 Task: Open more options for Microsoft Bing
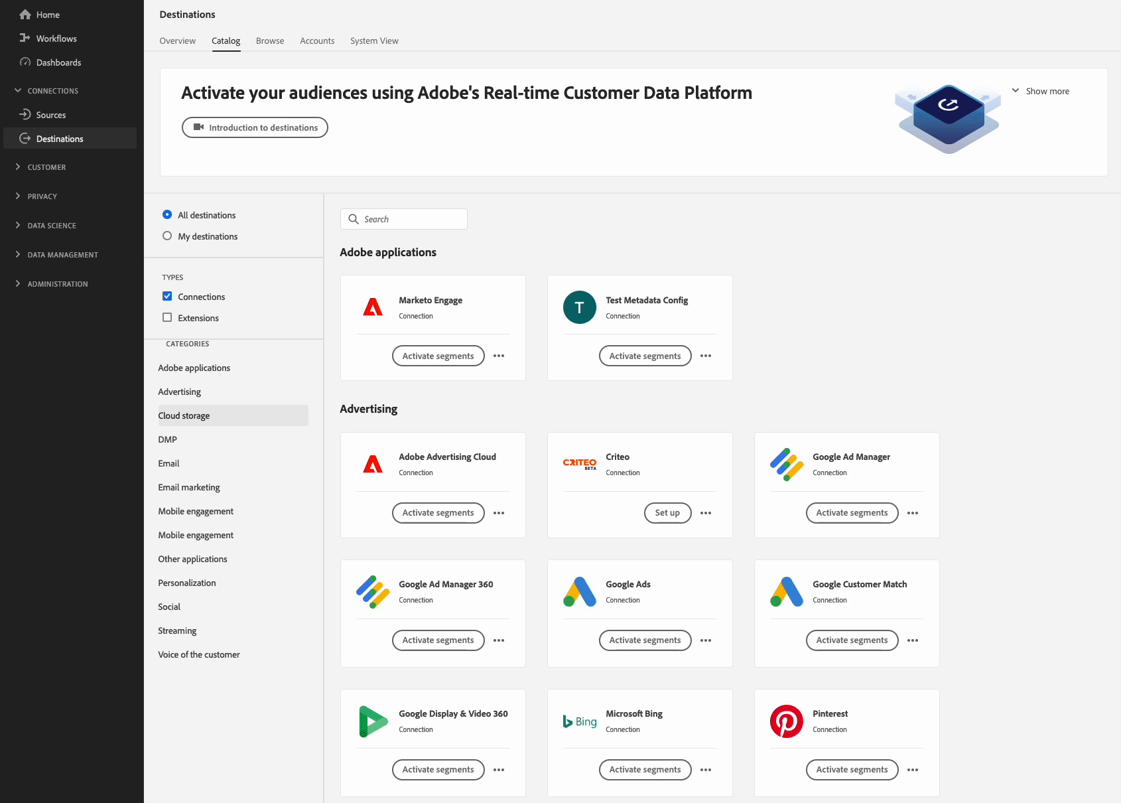[705, 770]
